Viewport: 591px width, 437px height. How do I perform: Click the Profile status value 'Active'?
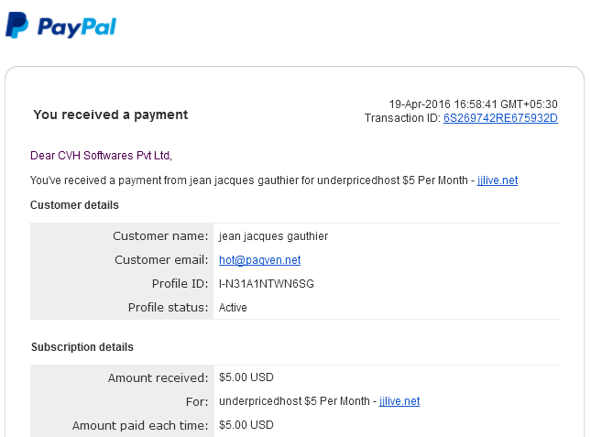[233, 308]
